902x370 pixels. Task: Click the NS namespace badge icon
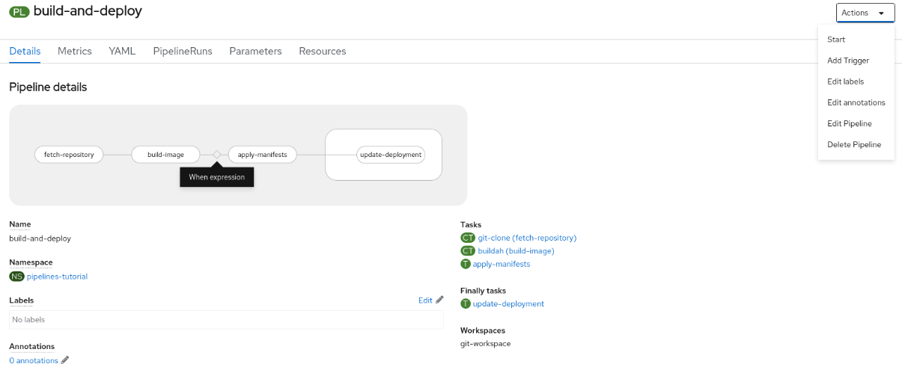click(x=16, y=277)
